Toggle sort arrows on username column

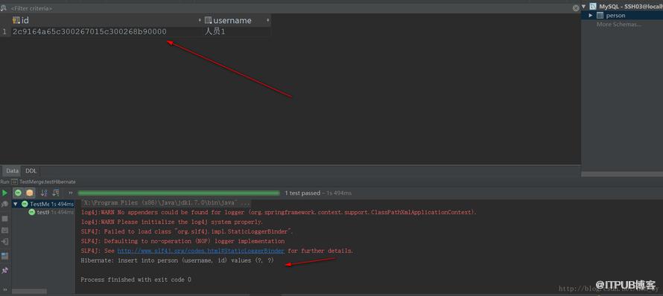(x=267, y=20)
